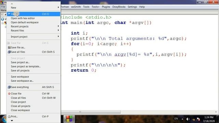Open the Settings menu
The image size is (219, 123).
click(x=132, y=7)
